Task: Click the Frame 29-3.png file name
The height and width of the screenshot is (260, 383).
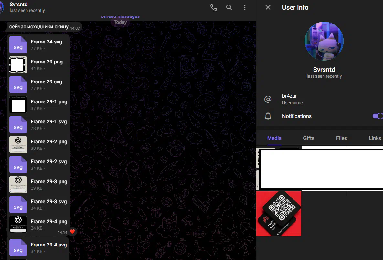Action: point(49,182)
